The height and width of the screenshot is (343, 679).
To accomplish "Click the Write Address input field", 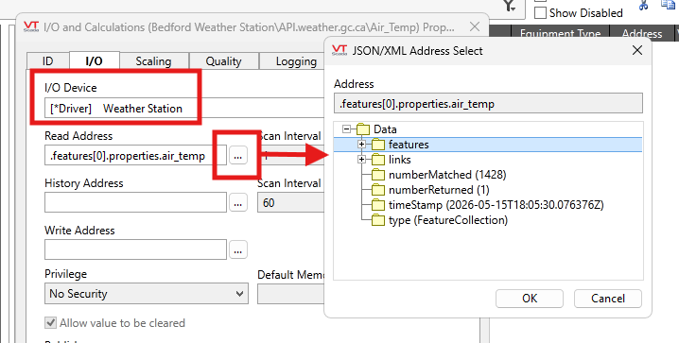I will pos(135,249).
